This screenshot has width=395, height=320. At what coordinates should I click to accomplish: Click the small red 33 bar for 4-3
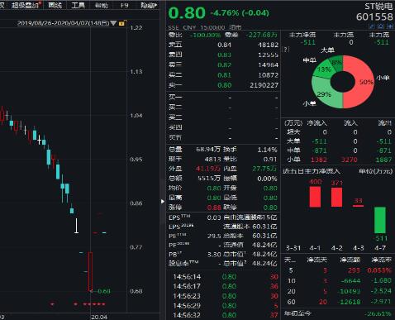click(x=358, y=206)
